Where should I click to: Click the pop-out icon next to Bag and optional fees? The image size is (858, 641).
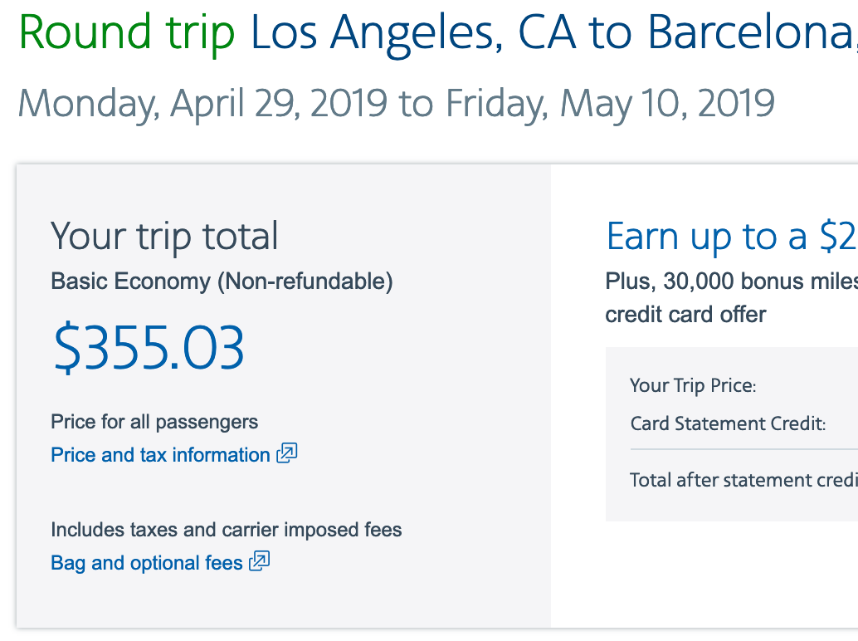point(260,561)
